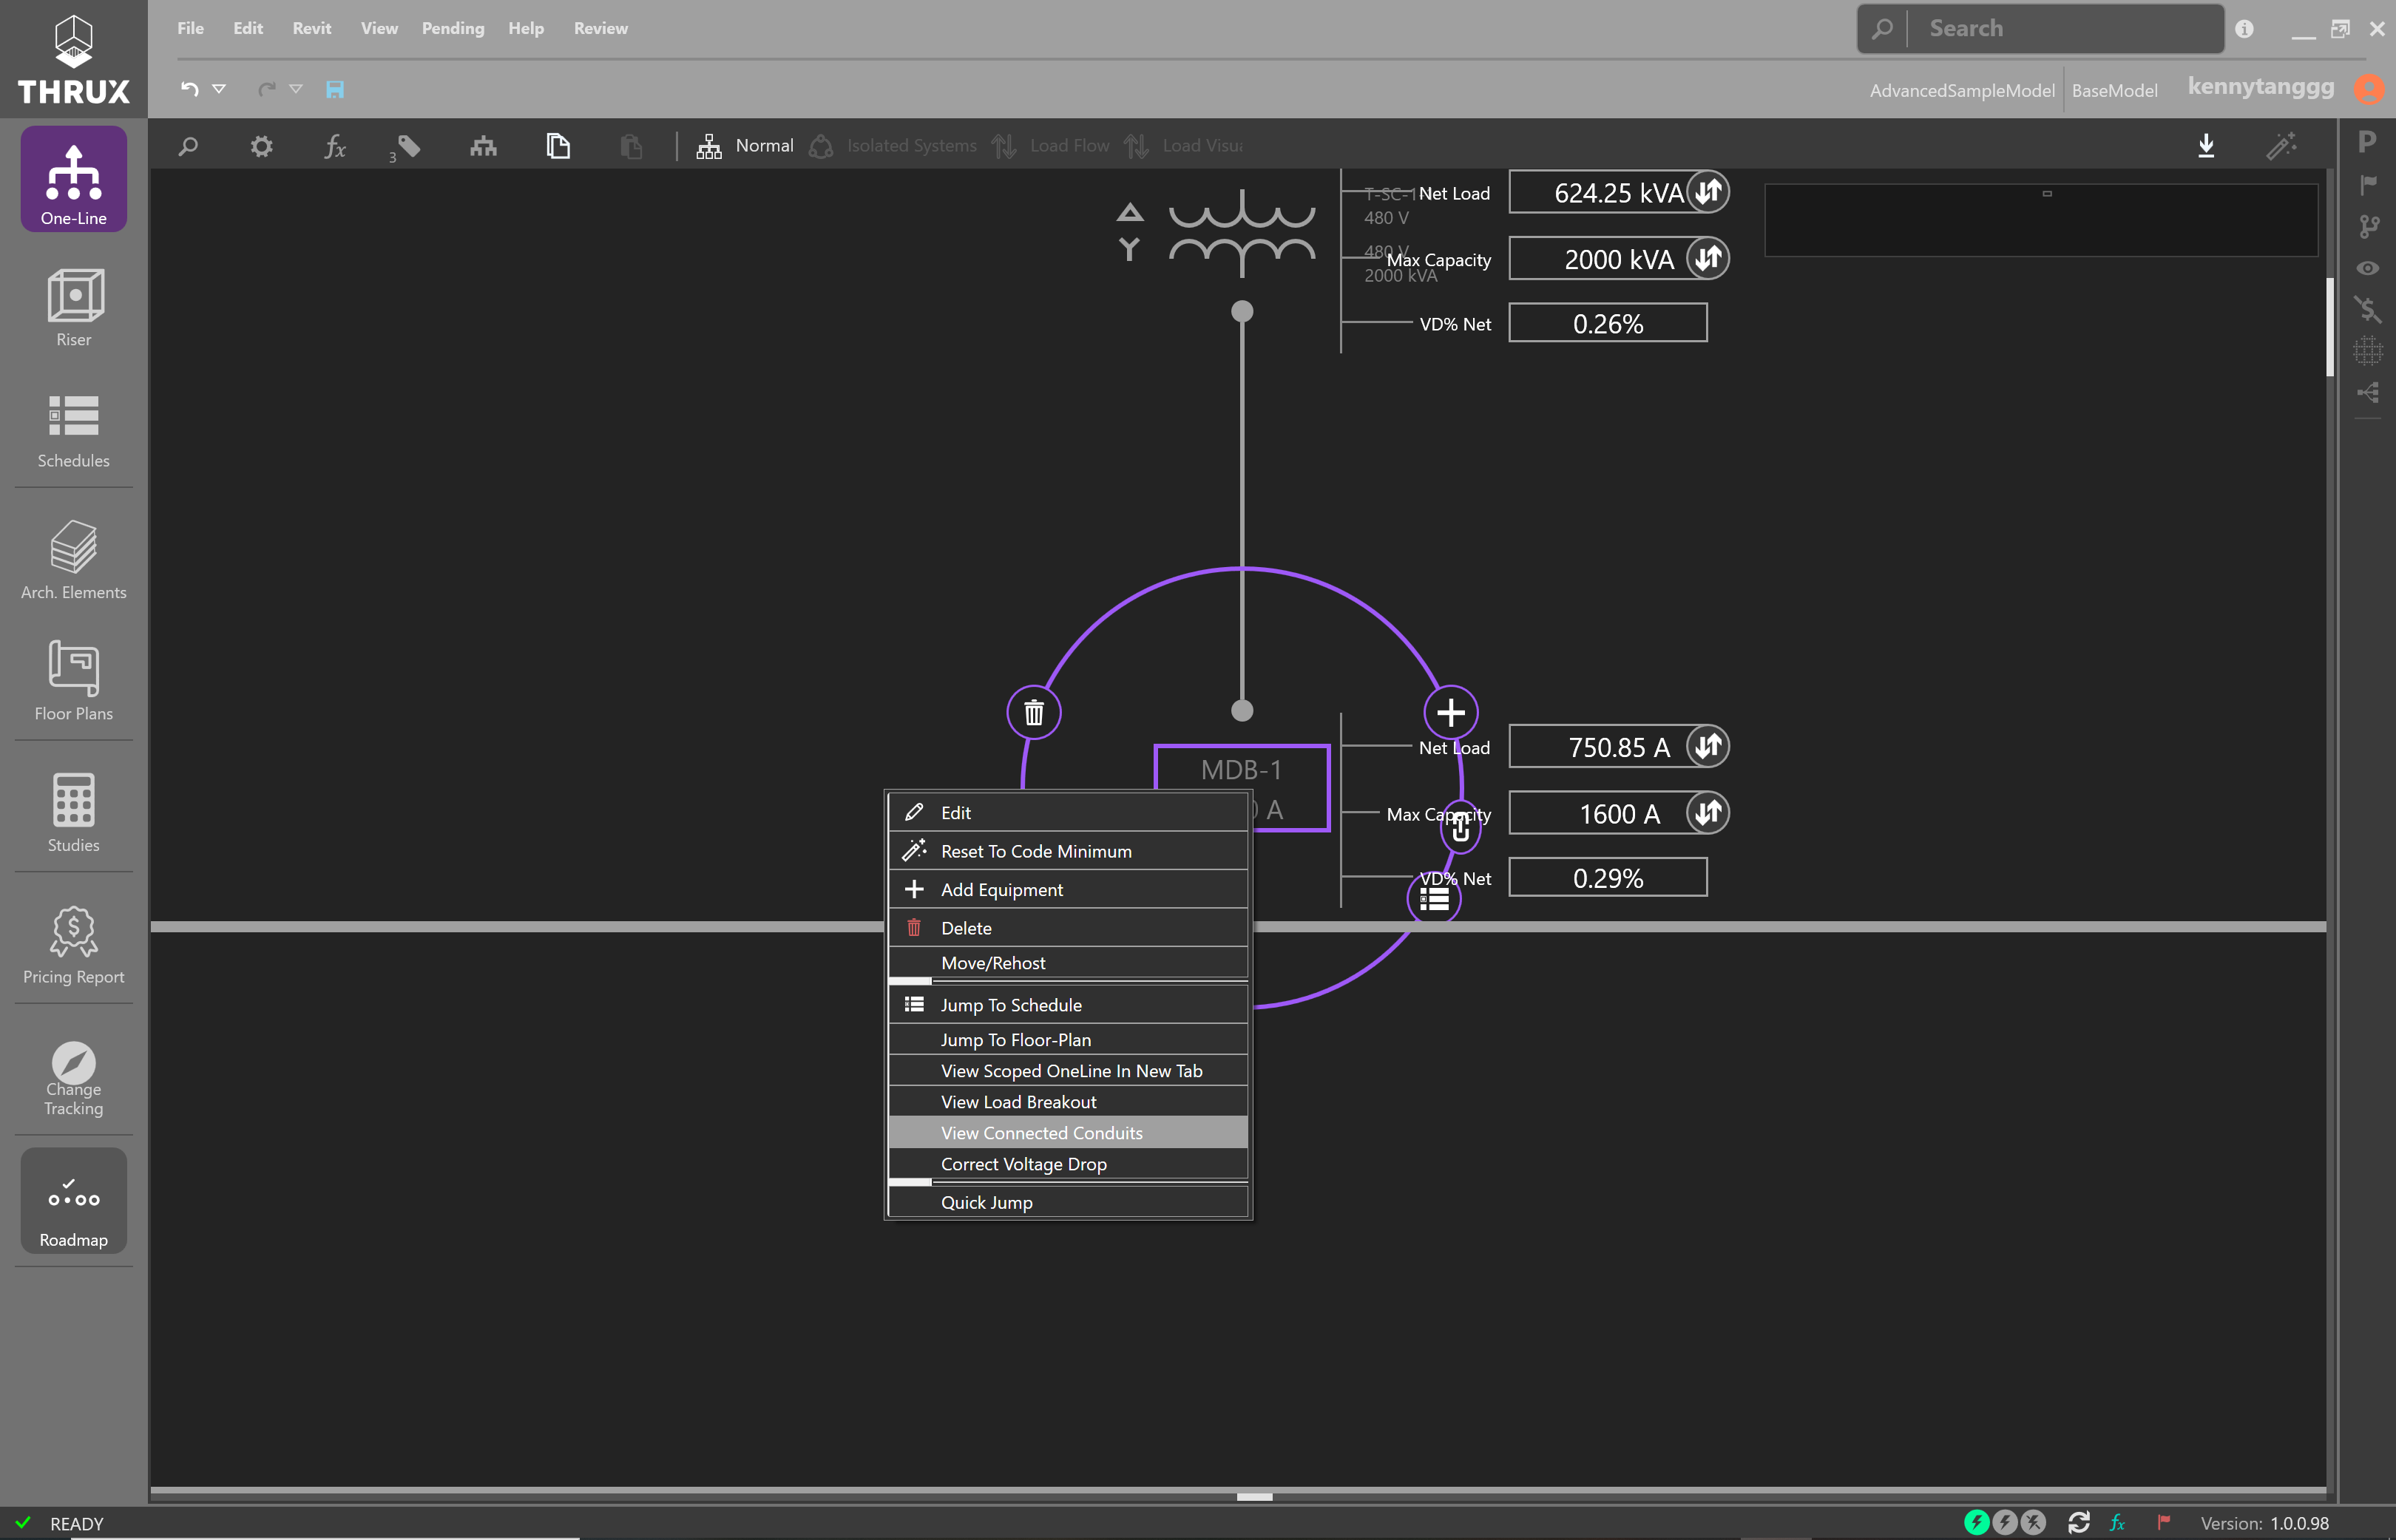Choose Reset To Code Minimum

point(1068,851)
